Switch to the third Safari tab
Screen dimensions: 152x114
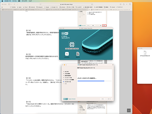pyautogui.click(x=110, y=10)
